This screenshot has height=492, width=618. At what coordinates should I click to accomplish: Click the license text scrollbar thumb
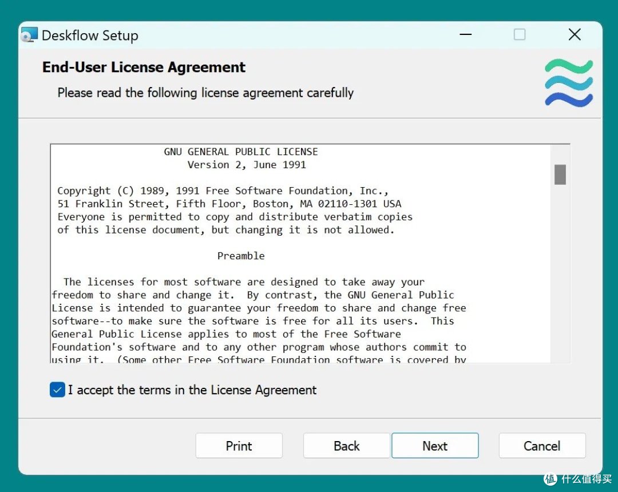[x=560, y=174]
